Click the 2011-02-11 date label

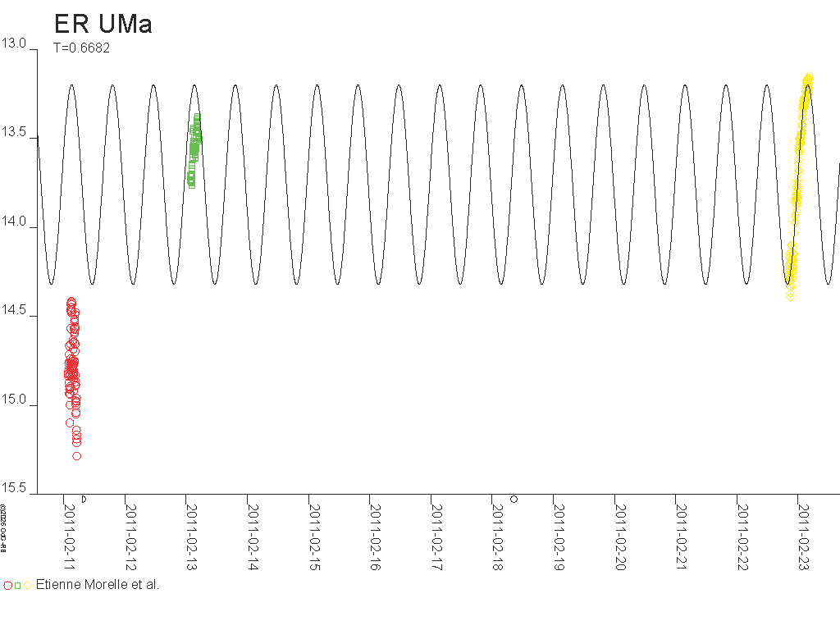(x=70, y=536)
